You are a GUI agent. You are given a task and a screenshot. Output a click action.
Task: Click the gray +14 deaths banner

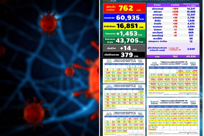tap(124, 48)
